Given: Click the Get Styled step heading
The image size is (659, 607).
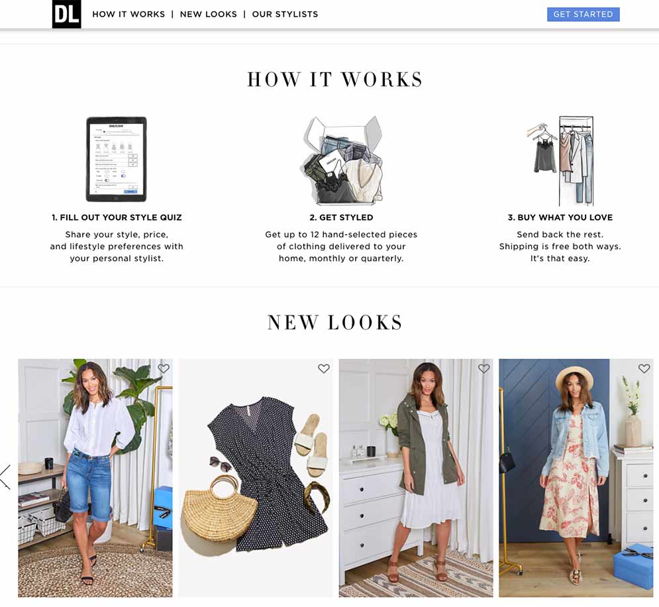Looking at the screenshot, I should (341, 217).
